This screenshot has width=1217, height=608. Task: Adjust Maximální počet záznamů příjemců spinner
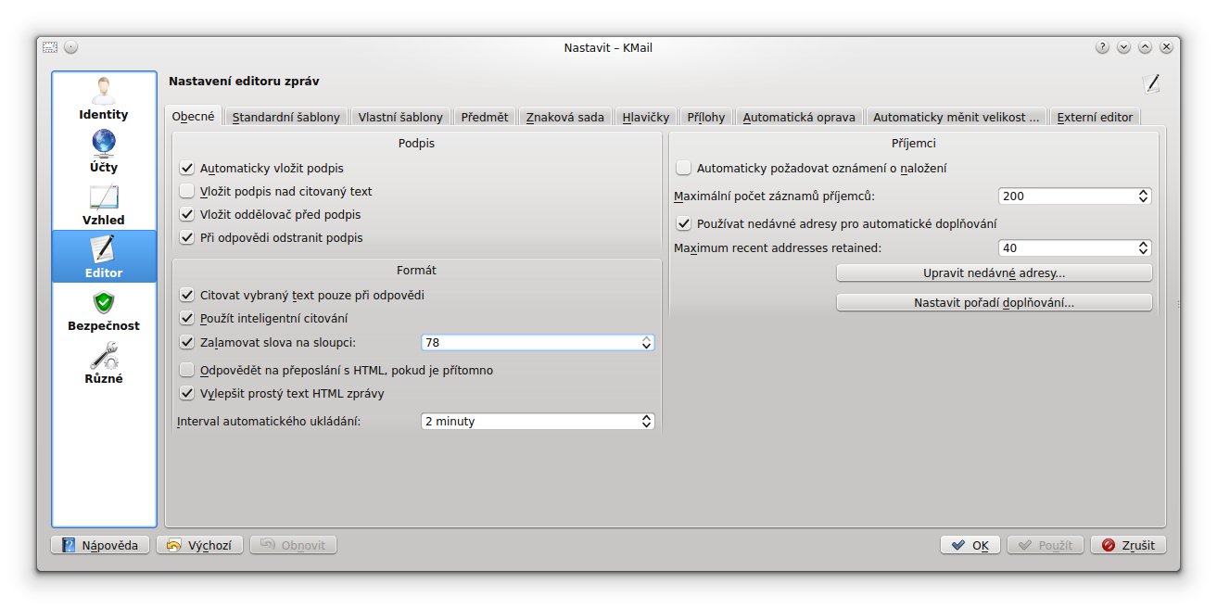[1143, 196]
